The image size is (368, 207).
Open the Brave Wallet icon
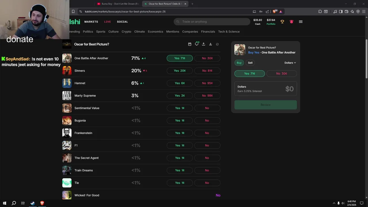(x=346, y=11)
